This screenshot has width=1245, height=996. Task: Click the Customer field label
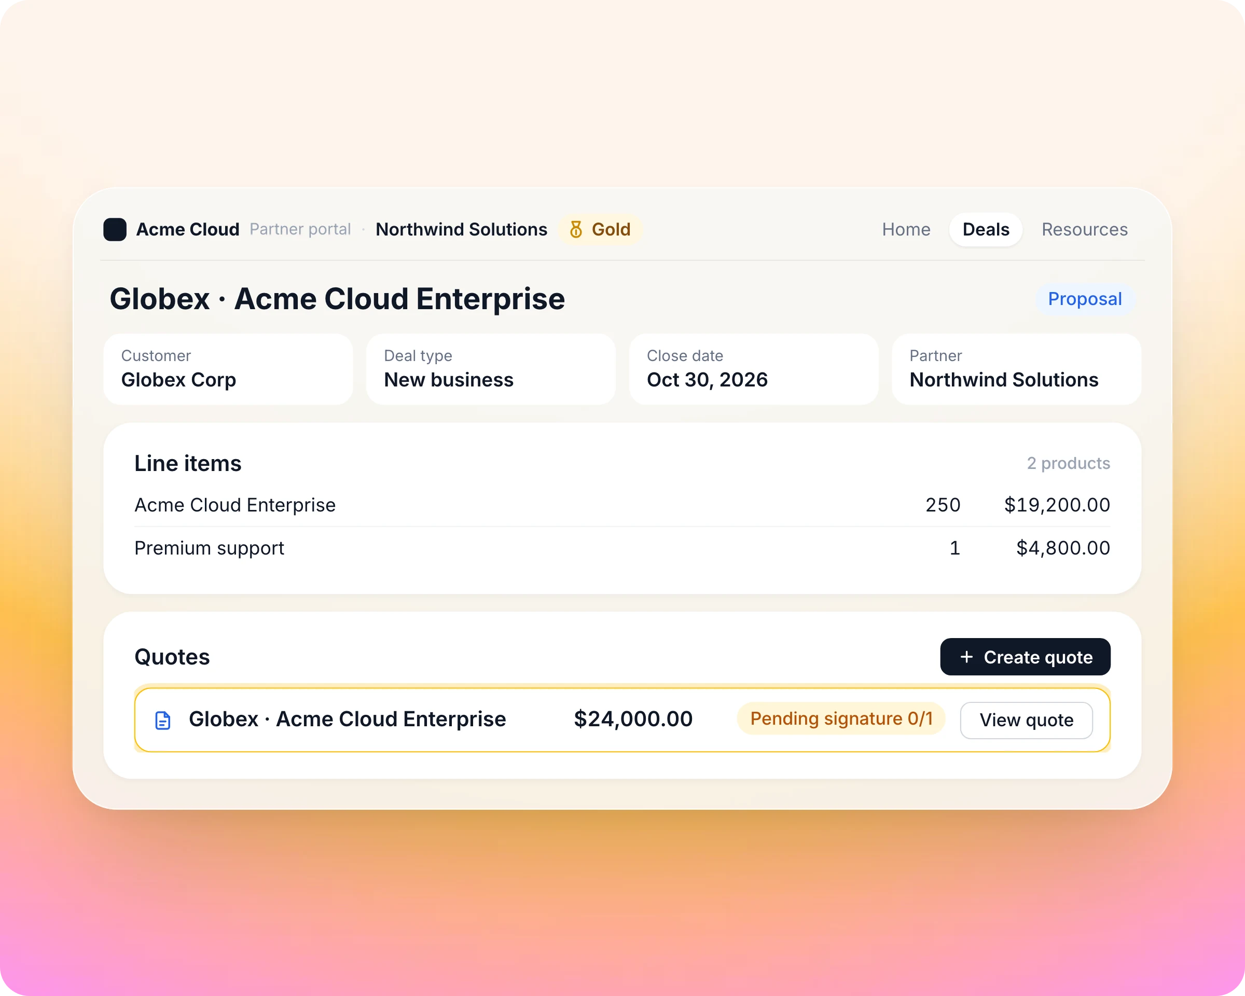tap(156, 356)
